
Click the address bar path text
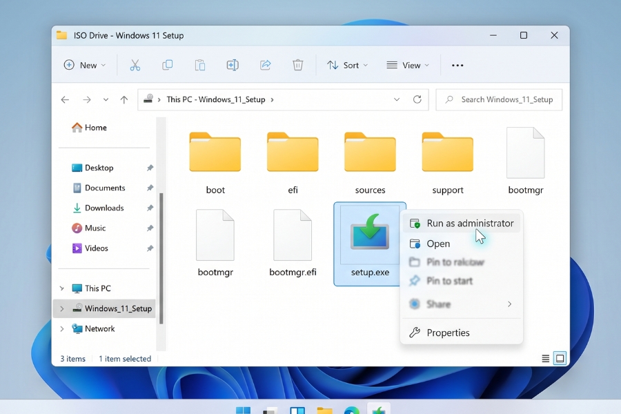[216, 100]
